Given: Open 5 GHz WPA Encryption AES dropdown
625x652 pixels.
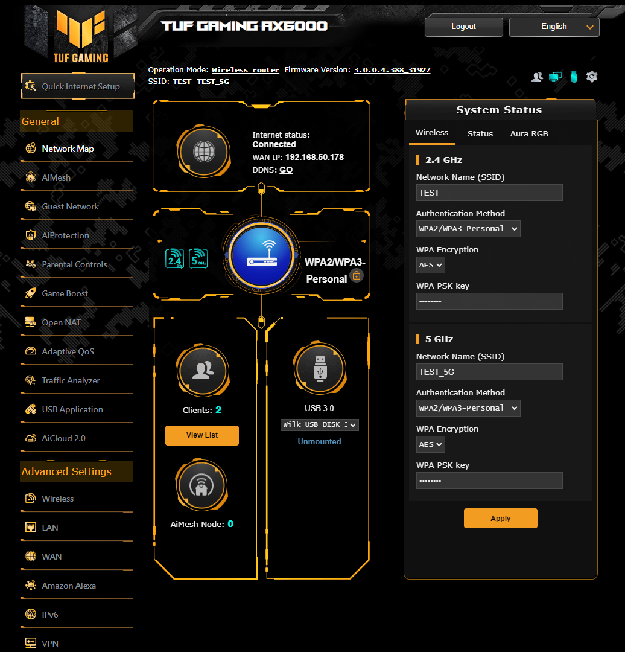Looking at the screenshot, I should point(431,444).
